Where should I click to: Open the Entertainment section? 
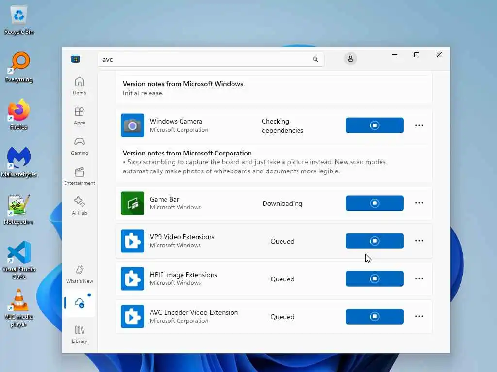click(x=80, y=176)
